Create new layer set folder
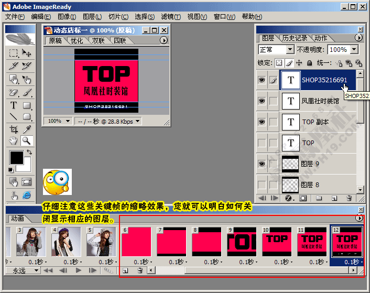Viewport: 370px width, 293px height. click(319, 198)
